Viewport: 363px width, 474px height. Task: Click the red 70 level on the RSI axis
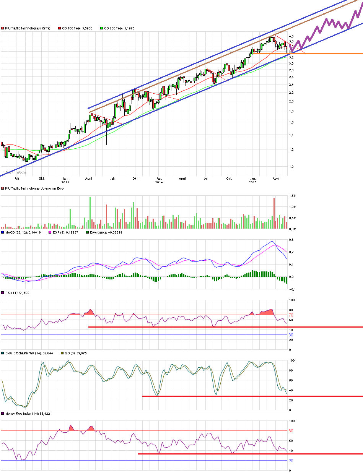(291, 315)
